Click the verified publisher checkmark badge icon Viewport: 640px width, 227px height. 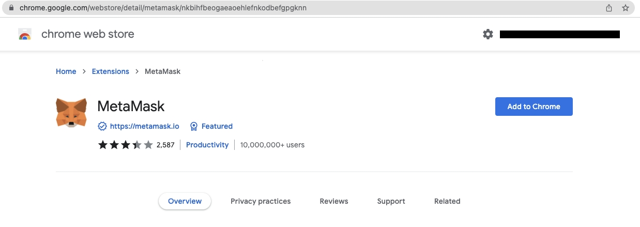[x=102, y=126]
